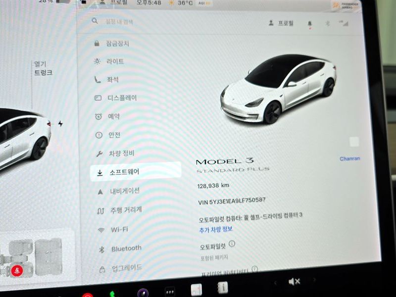
Task: Open 프로필 in the settings header
Action: coord(281,23)
